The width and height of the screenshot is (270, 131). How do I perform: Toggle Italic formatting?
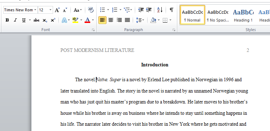[x=15, y=20]
